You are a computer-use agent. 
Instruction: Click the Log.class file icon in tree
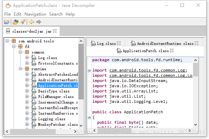[34, 58]
